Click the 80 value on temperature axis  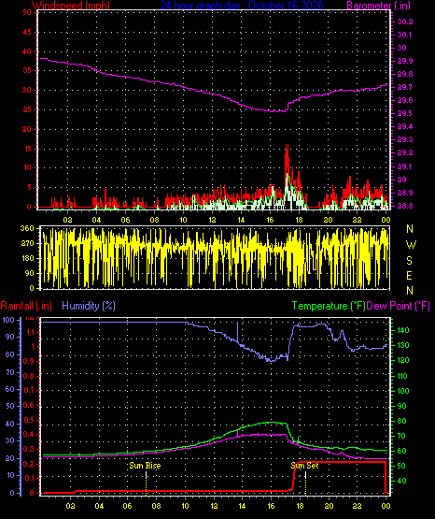[401, 421]
